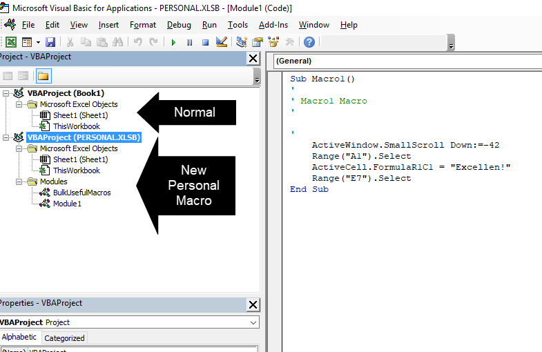Click the Insert UserForm toolbar icon
This screenshot has height=352, width=542.
[x=27, y=42]
